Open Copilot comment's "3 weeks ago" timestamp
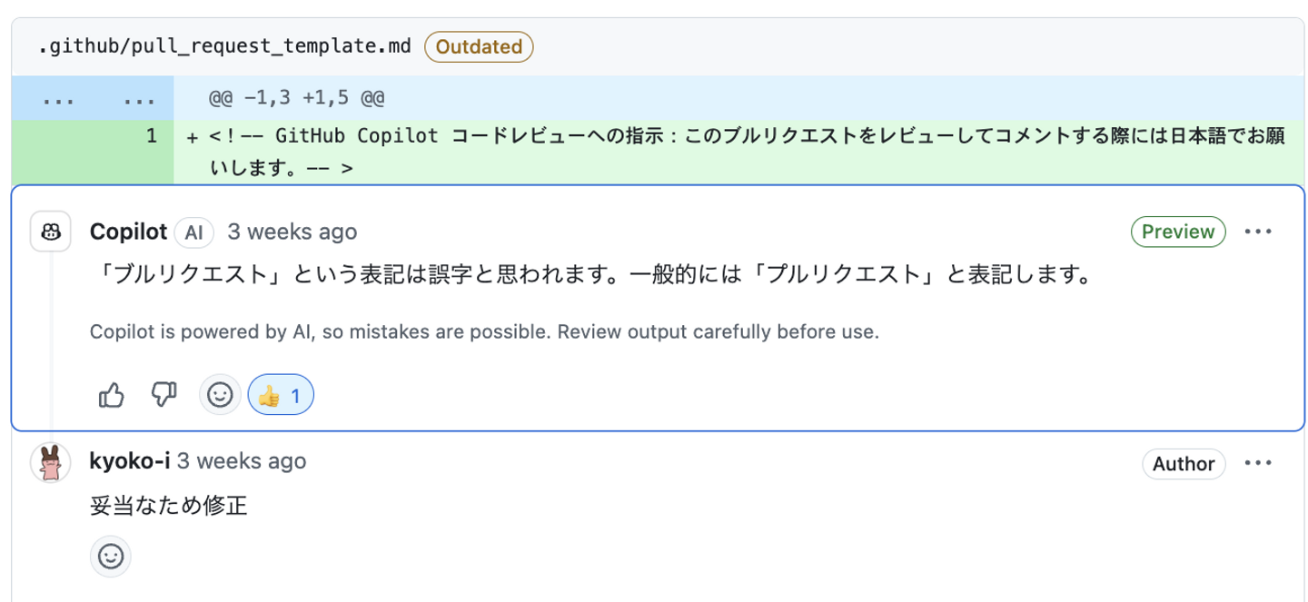The height and width of the screenshot is (602, 1308). [x=292, y=232]
